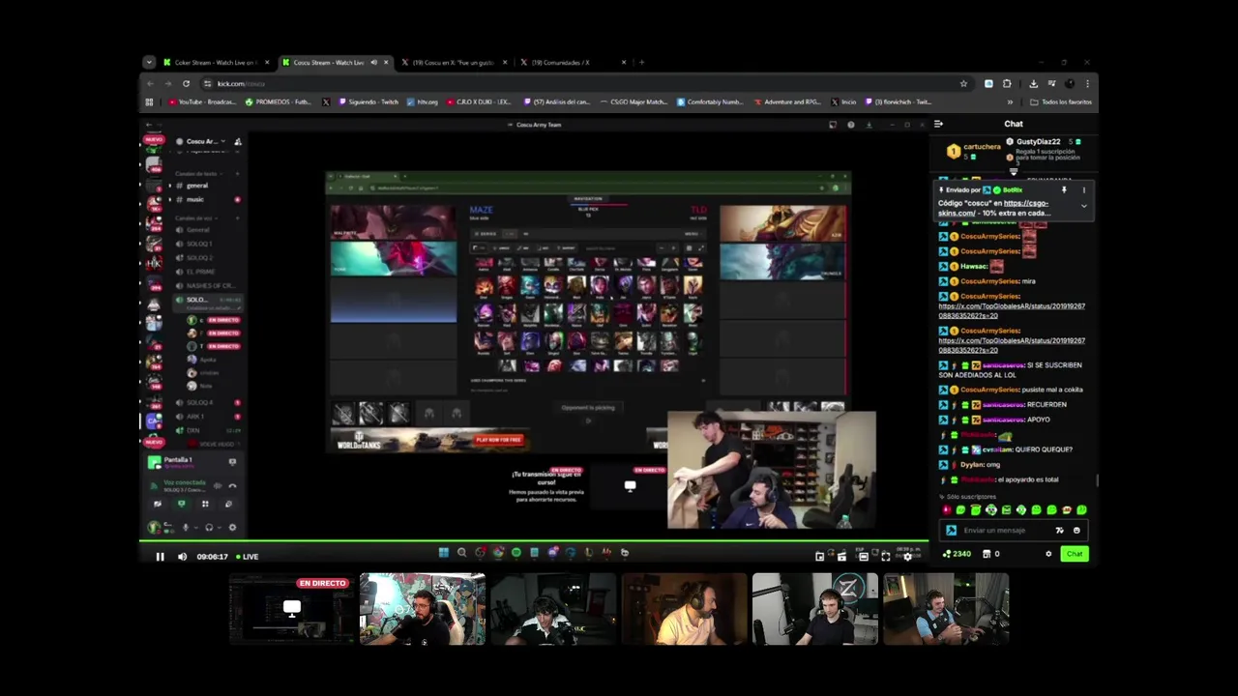1238x696 pixels.
Task: Mute the stream volume speaker icon
Action: (182, 557)
